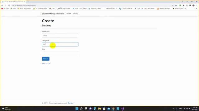199x111 pixels.
Task: Open the Windows Start menu
Action: [77, 109]
